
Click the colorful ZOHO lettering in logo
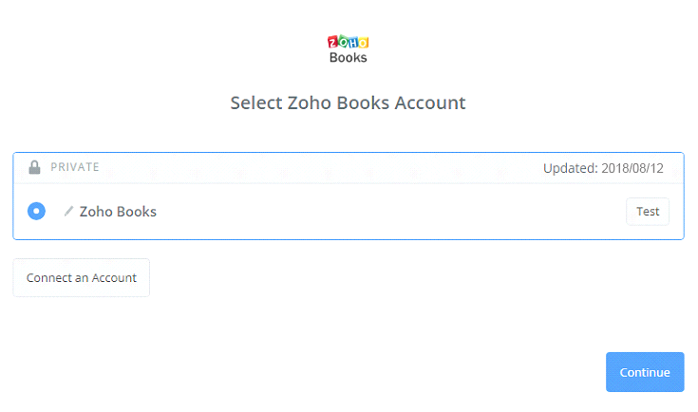click(x=348, y=42)
